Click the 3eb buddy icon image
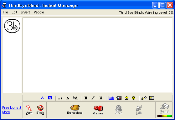 12,26
